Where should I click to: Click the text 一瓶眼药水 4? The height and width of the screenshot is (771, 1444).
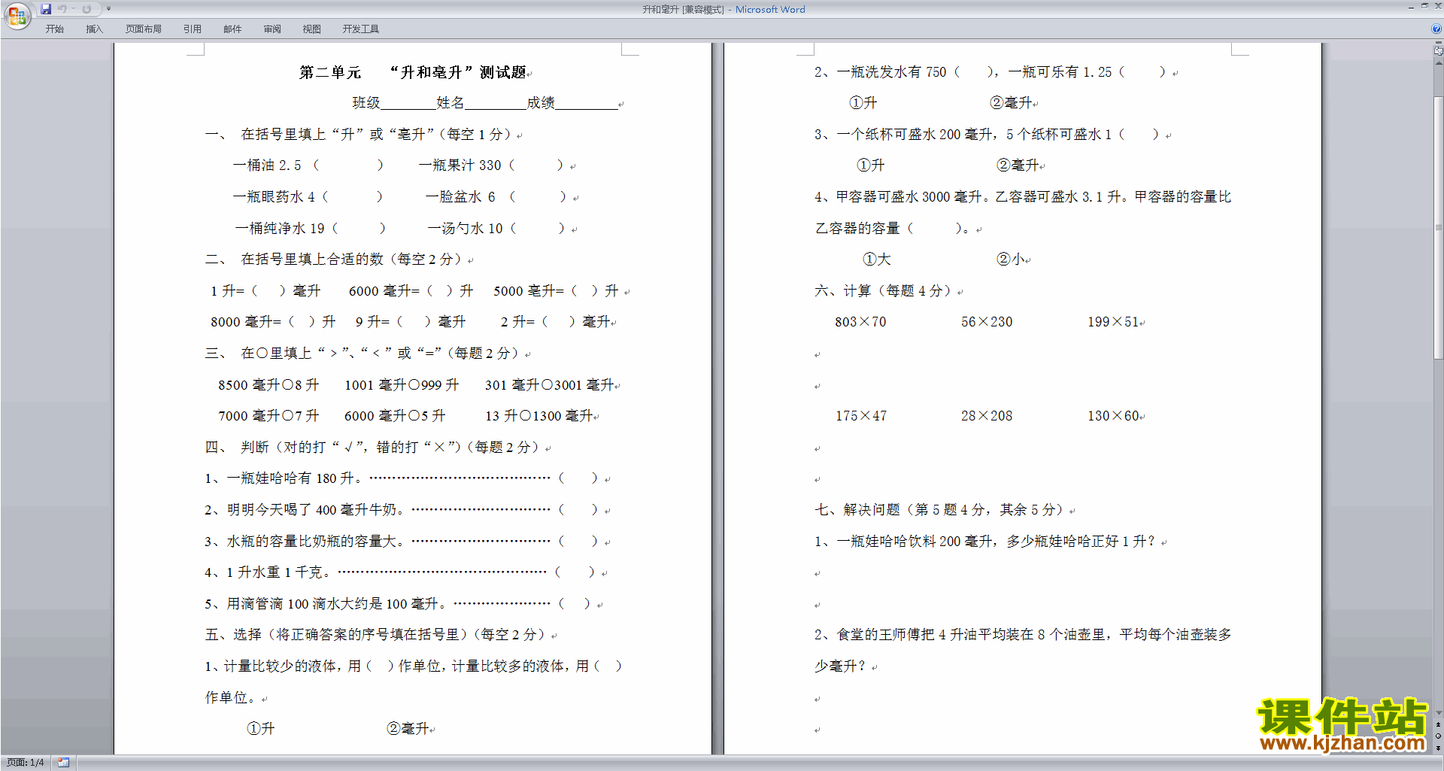click(275, 197)
